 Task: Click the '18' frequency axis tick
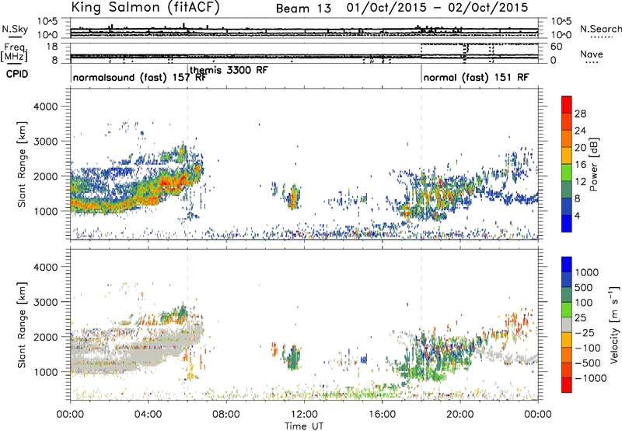[x=53, y=47]
